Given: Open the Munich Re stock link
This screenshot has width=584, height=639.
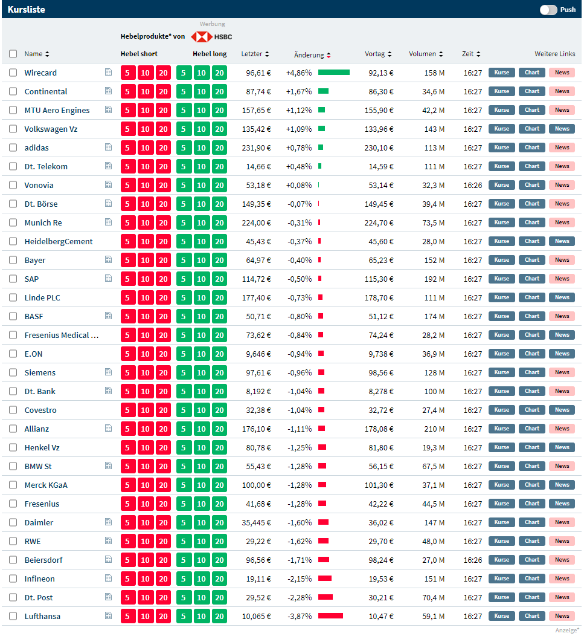Looking at the screenshot, I should 43,222.
